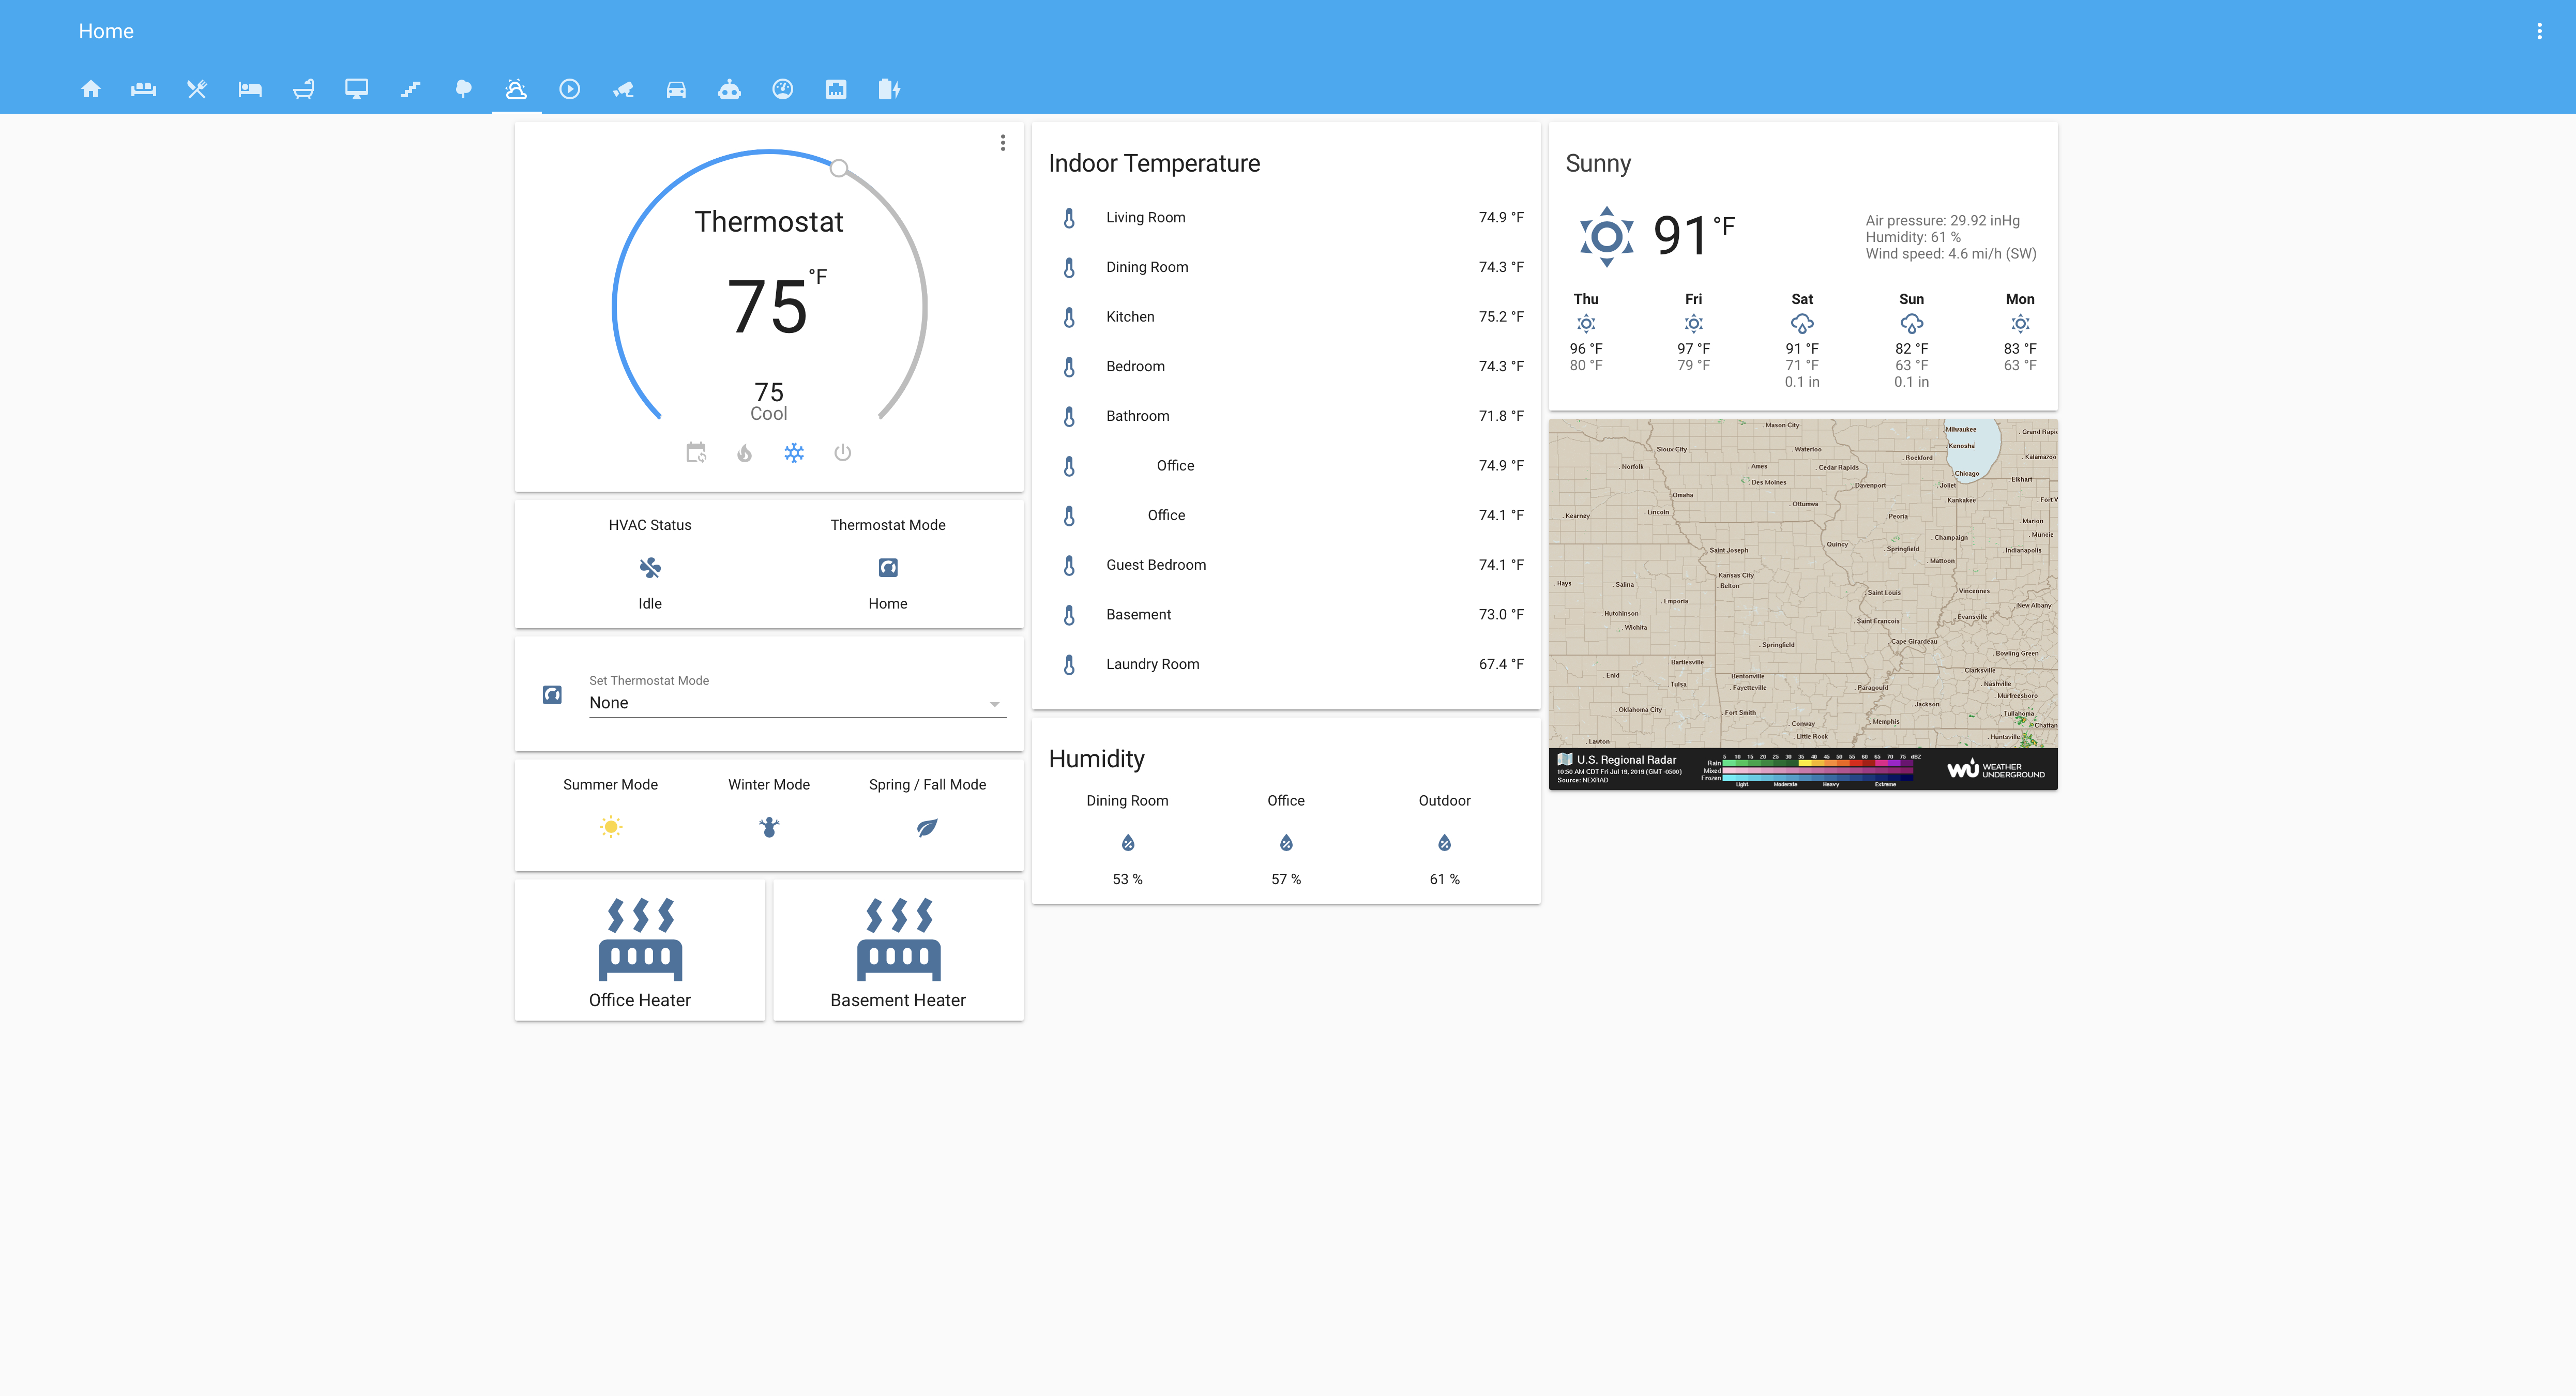Open the top-right dashboard overflow menu
This screenshot has height=1396, width=2576.
(2539, 31)
